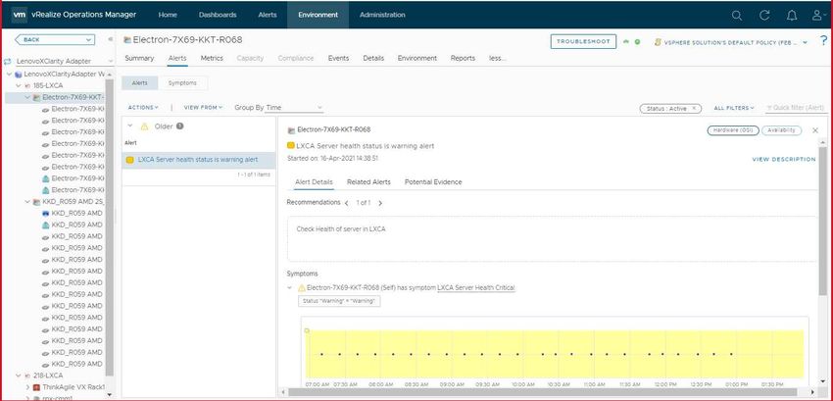Screen dimensions: 833x401
Task: Switch to Symptoms toggle view
Action: click(x=182, y=83)
